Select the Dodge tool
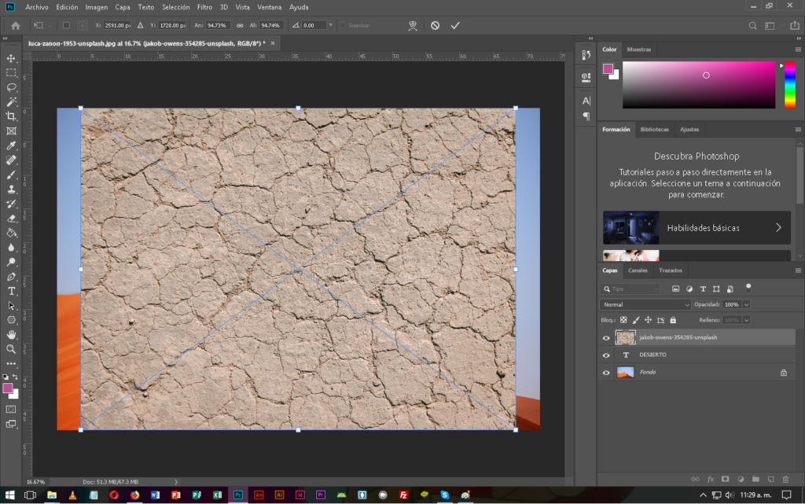Screen dimensions: 805x504 [11, 262]
